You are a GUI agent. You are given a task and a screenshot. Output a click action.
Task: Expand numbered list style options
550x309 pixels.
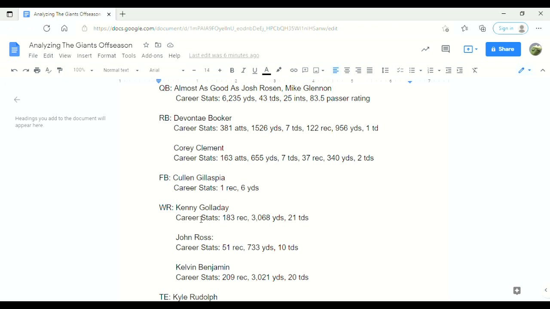point(439,71)
